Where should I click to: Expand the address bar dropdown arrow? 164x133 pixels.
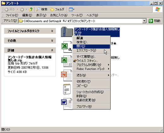coord(144,21)
